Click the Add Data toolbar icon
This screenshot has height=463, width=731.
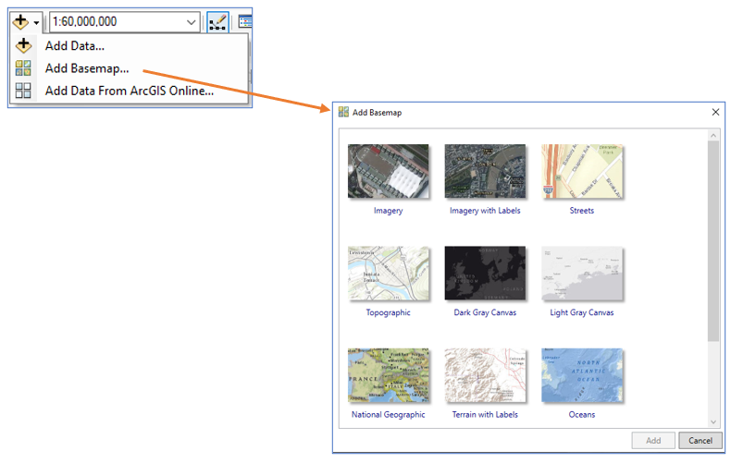click(20, 21)
